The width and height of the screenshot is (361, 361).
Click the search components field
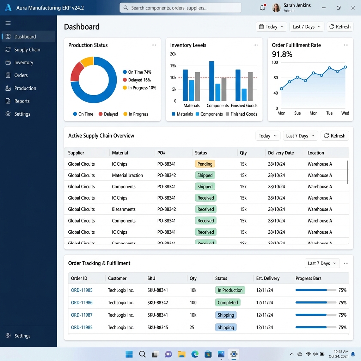[180, 7]
